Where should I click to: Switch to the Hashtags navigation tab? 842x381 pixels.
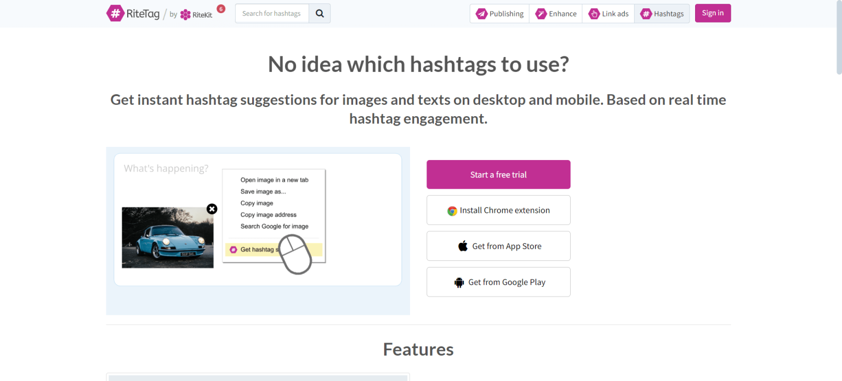click(x=662, y=13)
